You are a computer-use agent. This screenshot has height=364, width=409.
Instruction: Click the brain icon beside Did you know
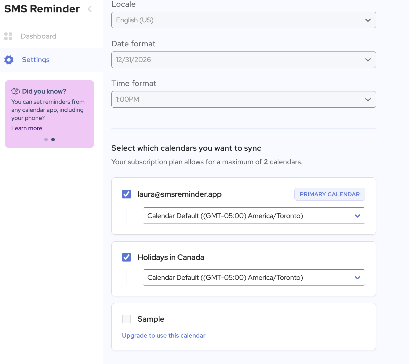click(16, 91)
